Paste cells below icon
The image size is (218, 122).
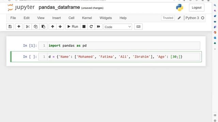43,26
